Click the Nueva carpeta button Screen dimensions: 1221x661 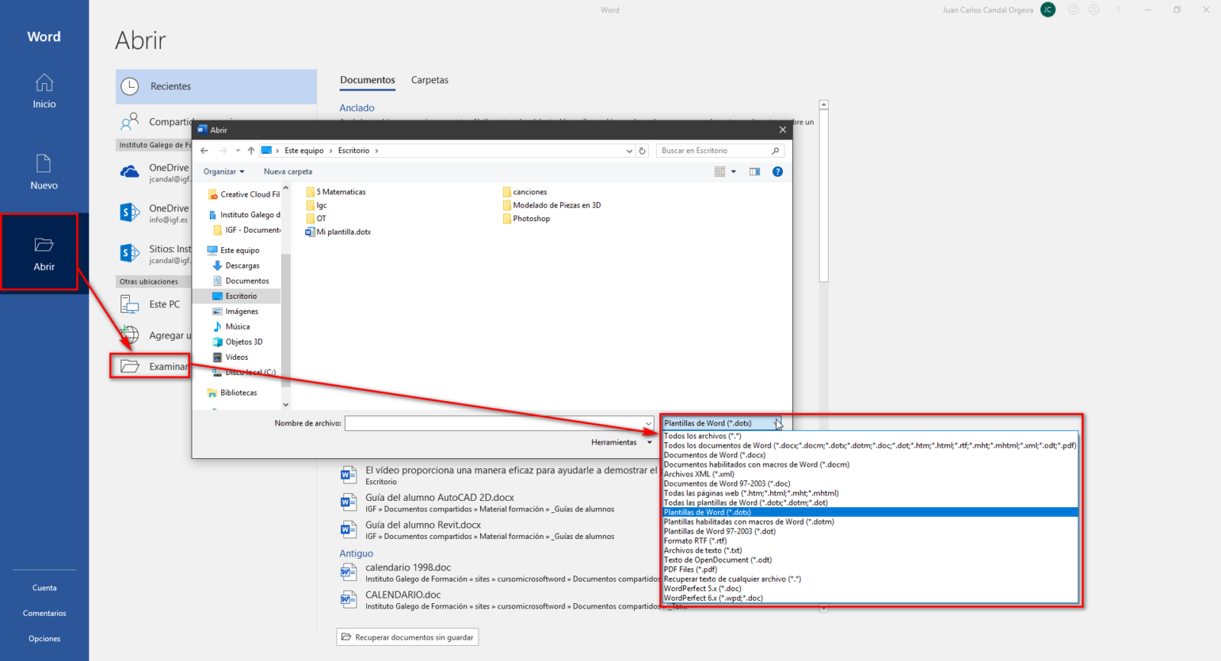[288, 172]
